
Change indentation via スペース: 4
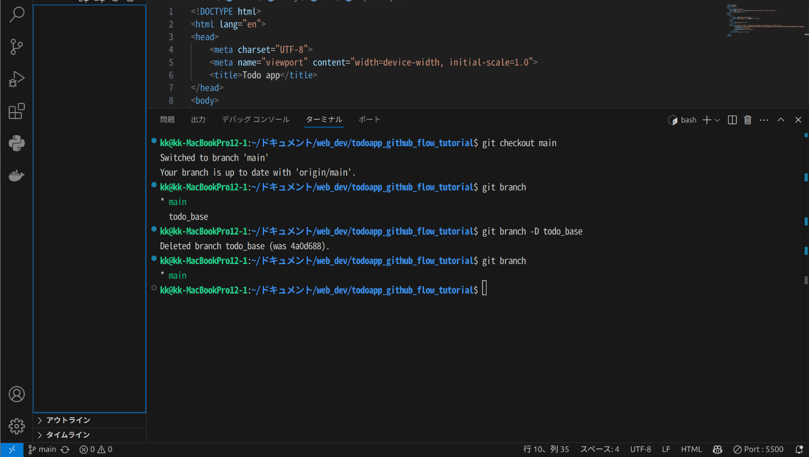(600, 449)
